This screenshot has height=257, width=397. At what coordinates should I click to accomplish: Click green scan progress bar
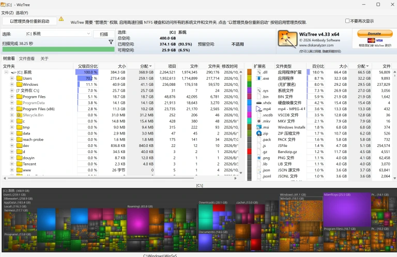[58, 49]
